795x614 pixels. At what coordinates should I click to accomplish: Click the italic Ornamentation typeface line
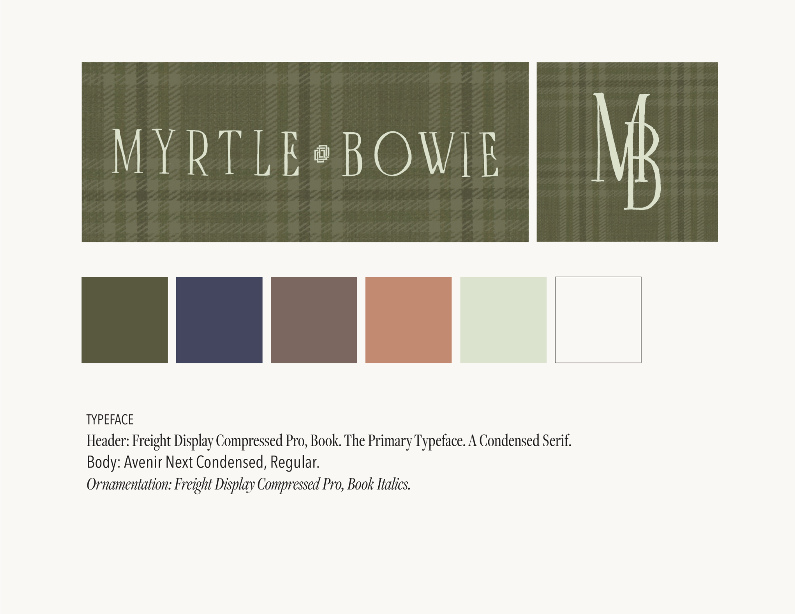point(248,484)
